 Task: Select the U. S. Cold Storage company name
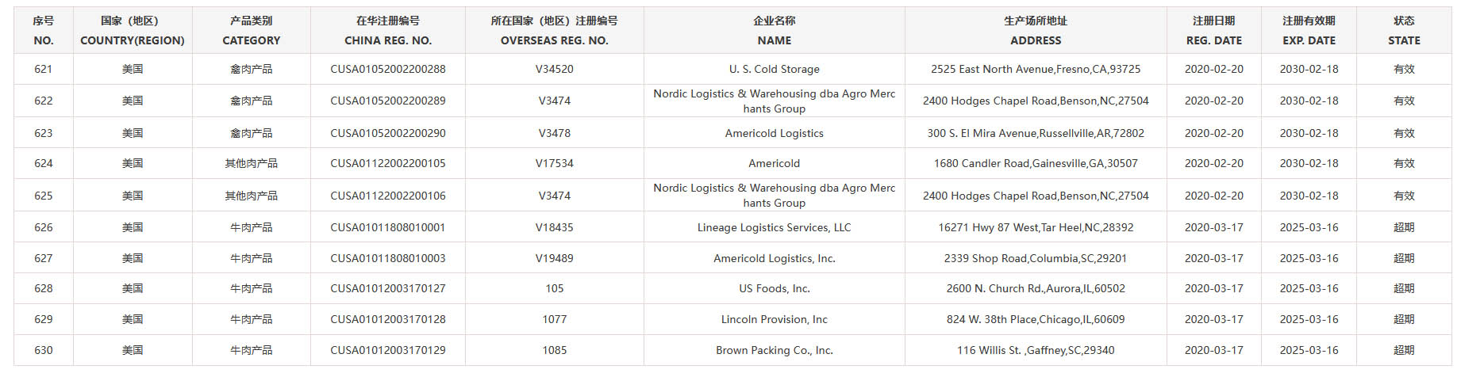[x=774, y=70]
